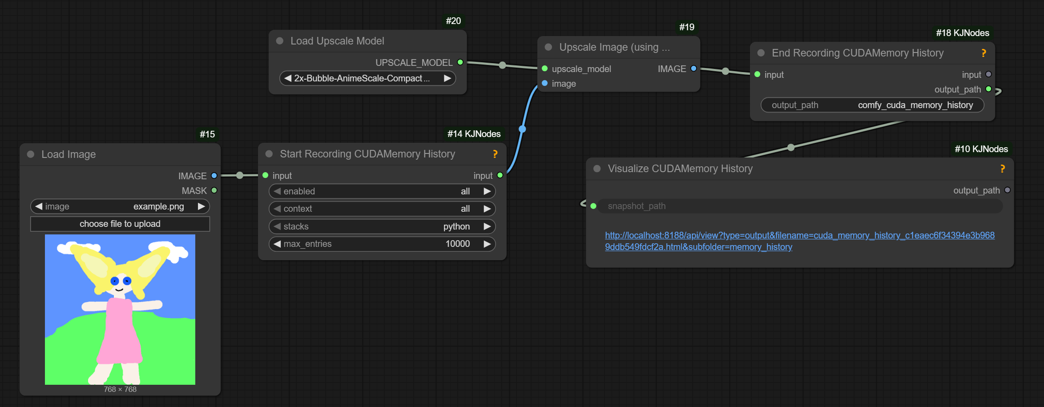Screen dimensions: 1044x407
Task: Select the End Recording CUDAMemory History title
Action: [x=857, y=53]
